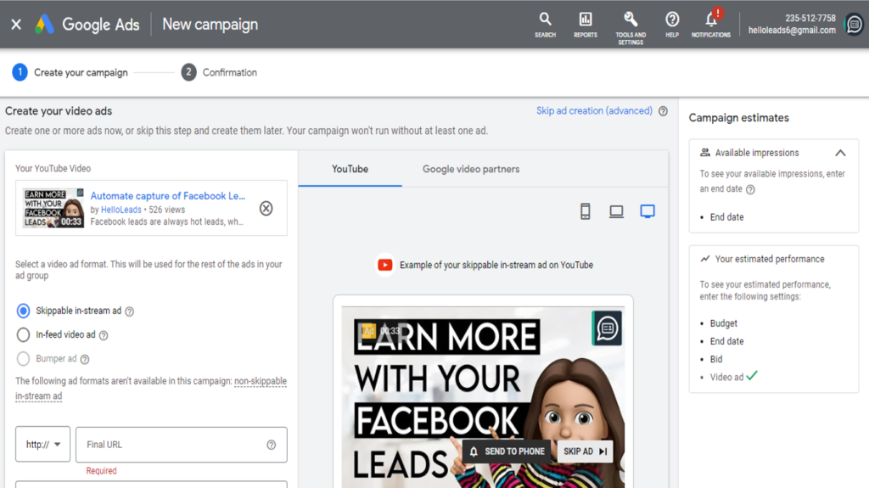The width and height of the screenshot is (869, 488).
Task: Open help icon beside 'an end date'
Action: coord(750,189)
